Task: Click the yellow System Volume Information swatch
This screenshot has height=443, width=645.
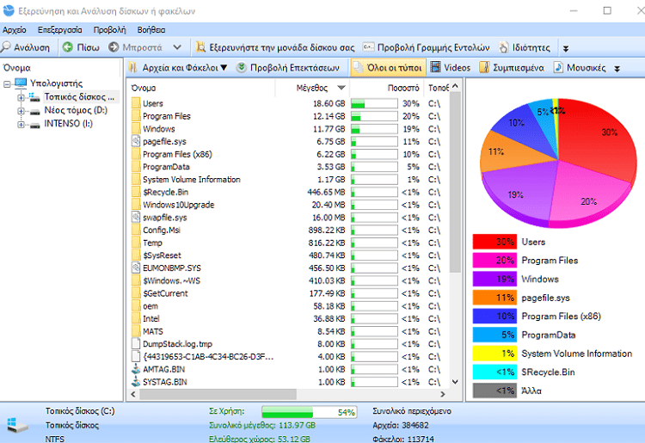Action: 494,354
